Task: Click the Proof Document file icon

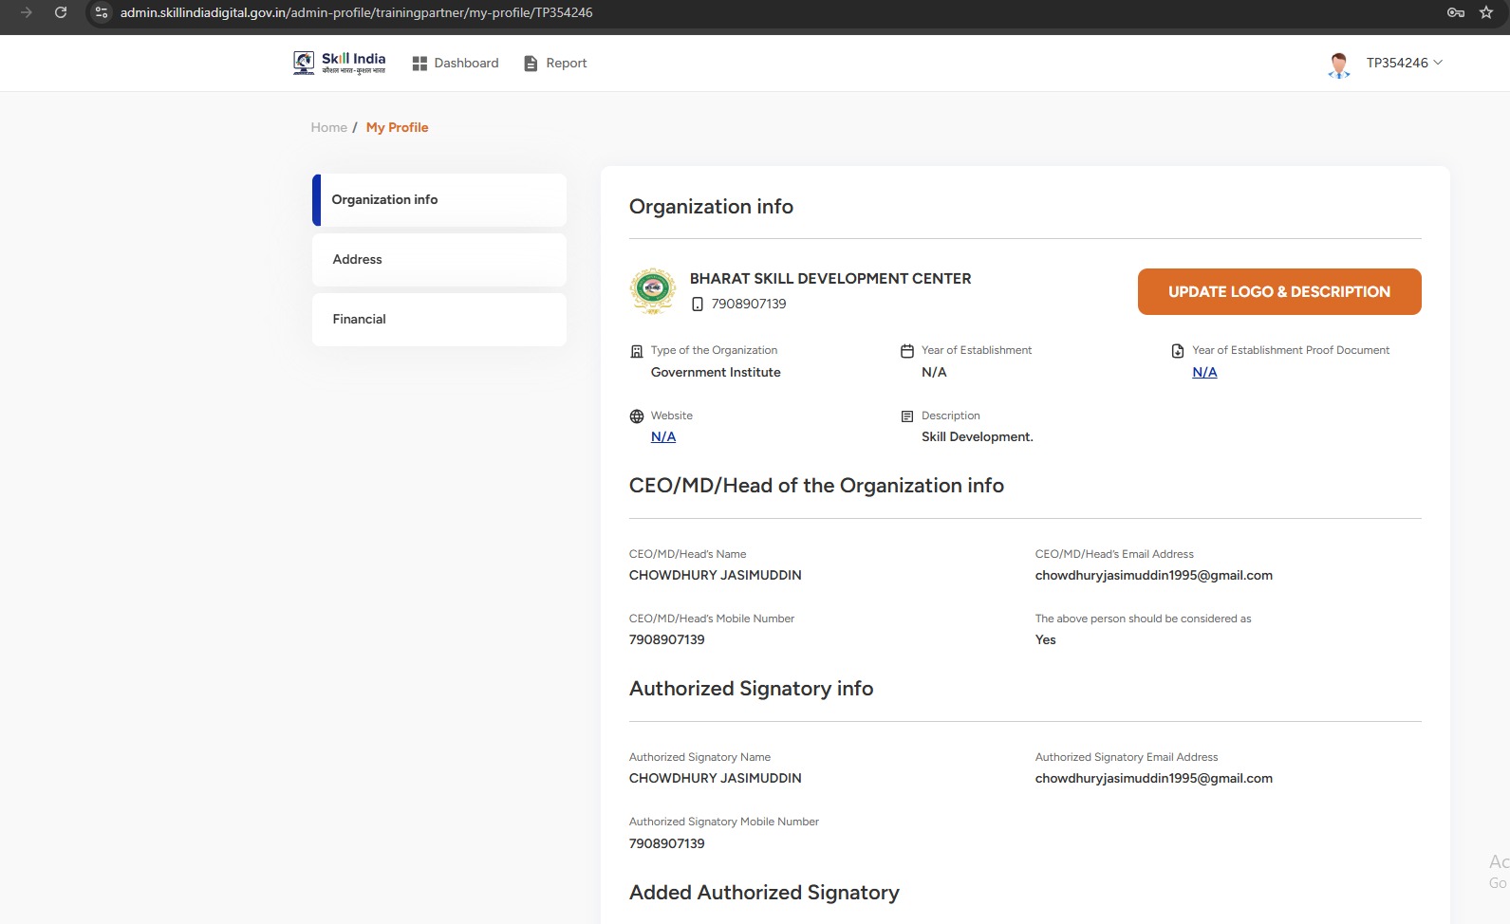Action: point(1178,351)
